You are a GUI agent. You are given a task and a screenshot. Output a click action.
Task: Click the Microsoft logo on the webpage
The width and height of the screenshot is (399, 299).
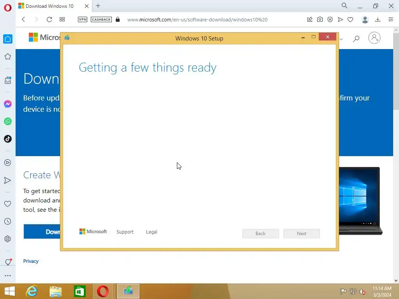44,37
